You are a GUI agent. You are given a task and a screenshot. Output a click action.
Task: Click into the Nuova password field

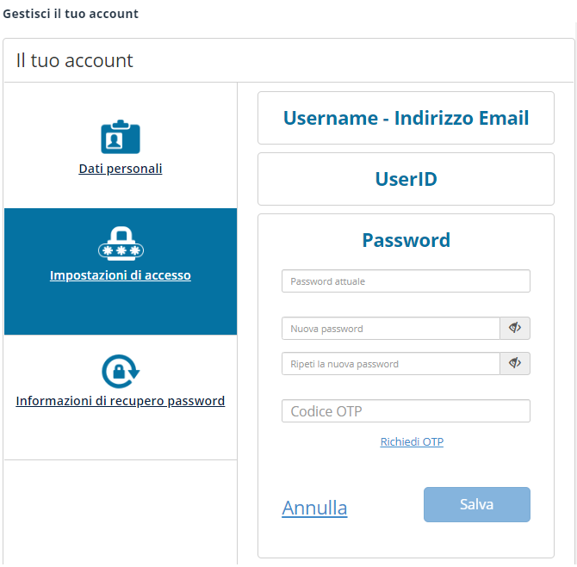click(x=391, y=328)
